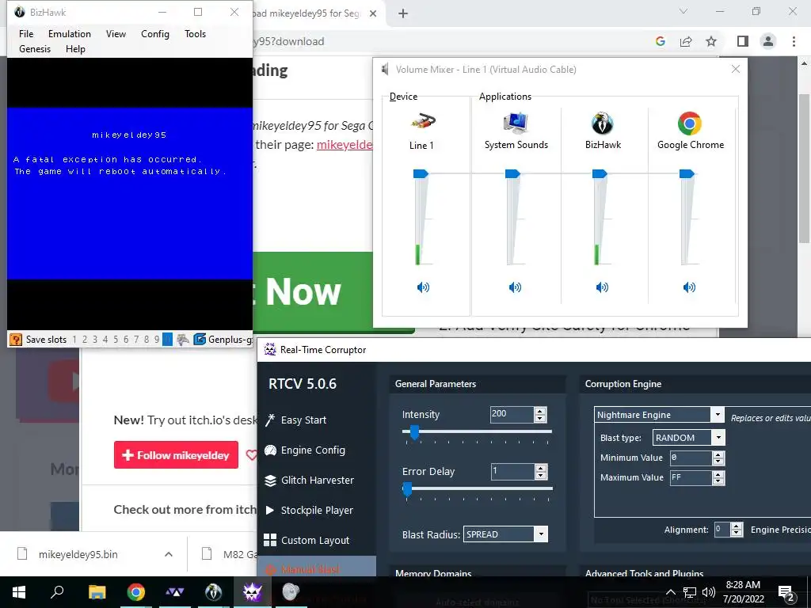Click the controller icon in BizHawk status bar

coord(183,339)
